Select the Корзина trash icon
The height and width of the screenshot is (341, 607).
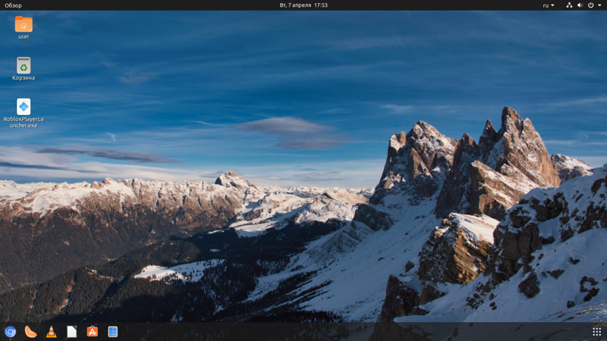24,65
